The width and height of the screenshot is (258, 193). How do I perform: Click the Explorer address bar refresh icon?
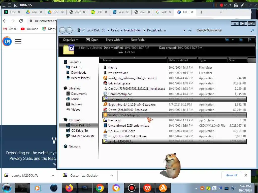tap(190, 30)
